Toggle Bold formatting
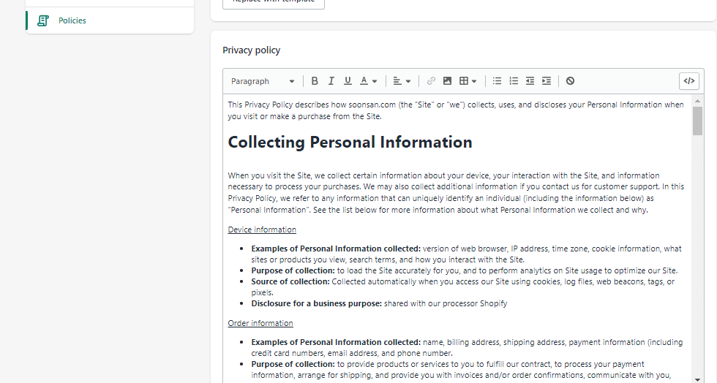Viewport: 717px width, 383px height. [315, 81]
